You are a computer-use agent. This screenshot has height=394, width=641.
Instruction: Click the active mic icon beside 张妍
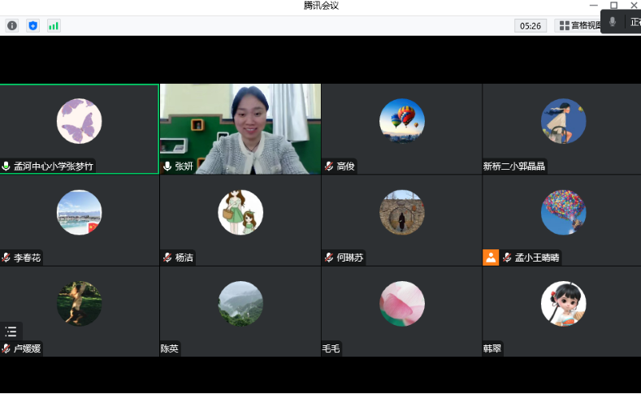coord(167,167)
